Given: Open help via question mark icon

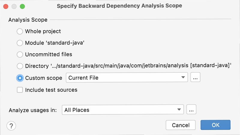Looking at the screenshot, I should (11, 126).
